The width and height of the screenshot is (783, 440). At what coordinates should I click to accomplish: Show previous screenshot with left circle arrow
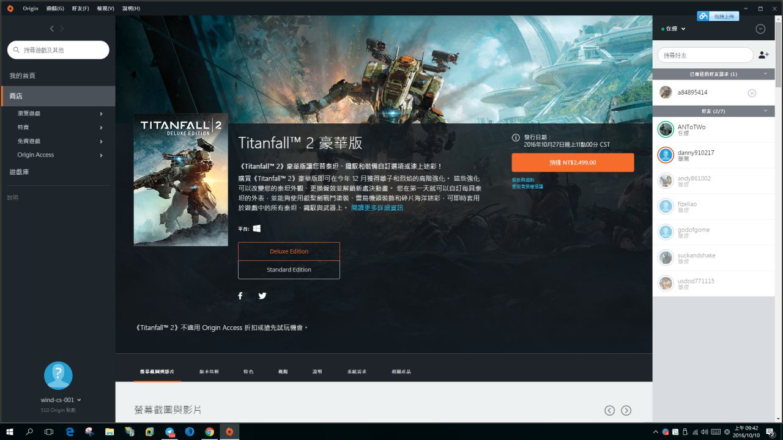pyautogui.click(x=609, y=411)
